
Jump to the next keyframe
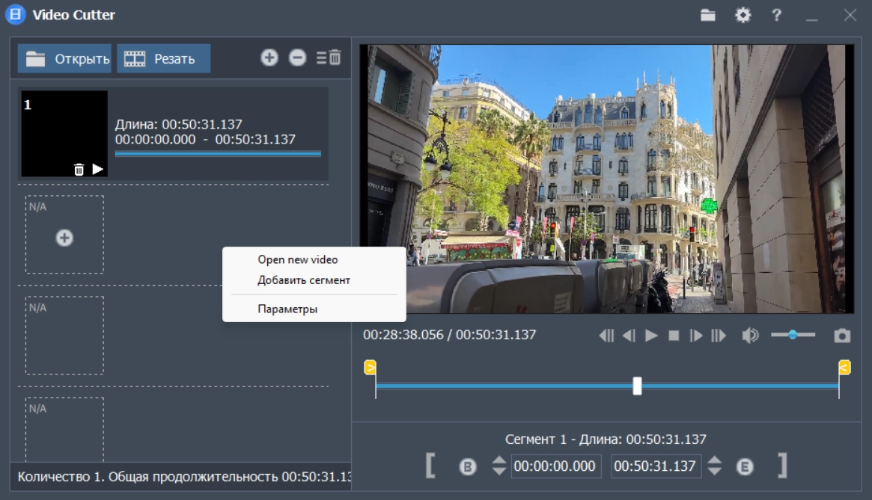click(x=719, y=336)
